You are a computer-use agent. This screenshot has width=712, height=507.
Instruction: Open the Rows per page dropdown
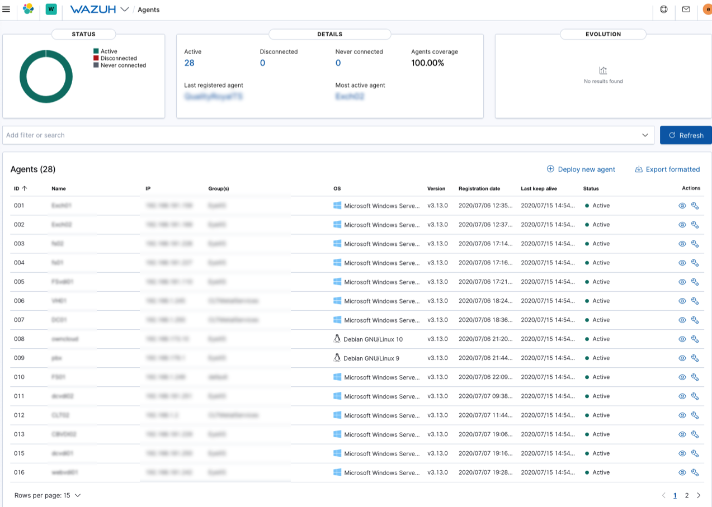(x=48, y=495)
